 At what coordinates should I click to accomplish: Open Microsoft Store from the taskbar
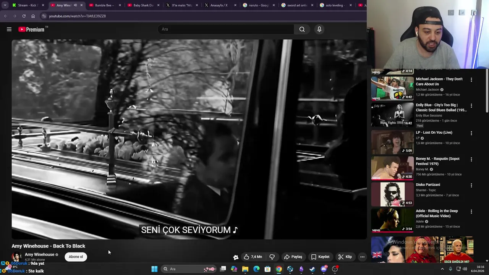267,269
